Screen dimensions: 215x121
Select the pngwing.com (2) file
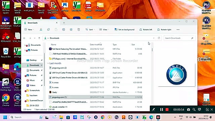[95, 68]
